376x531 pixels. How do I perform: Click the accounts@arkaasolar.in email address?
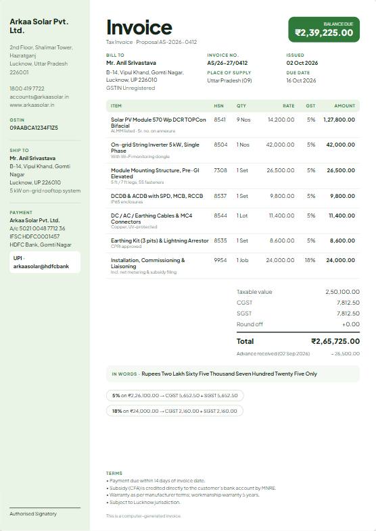[39, 97]
